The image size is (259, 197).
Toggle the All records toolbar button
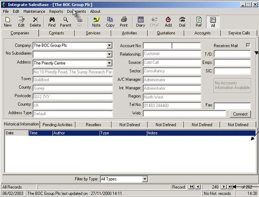pyautogui.click(x=213, y=22)
